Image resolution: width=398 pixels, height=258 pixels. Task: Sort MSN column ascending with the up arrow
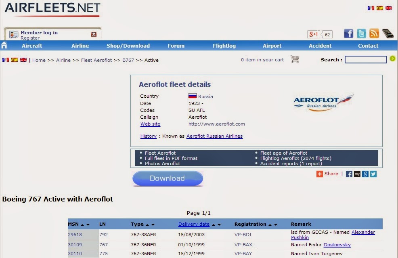click(82, 225)
